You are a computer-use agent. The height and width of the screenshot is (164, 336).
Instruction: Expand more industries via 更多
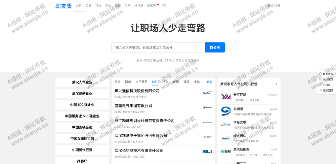[x=209, y=82]
